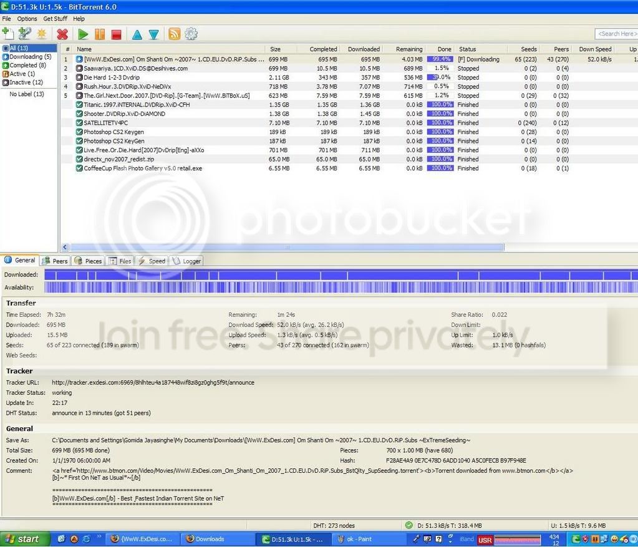Image resolution: width=638 pixels, height=547 pixels.
Task: Switch to the ok - Paint taskbar window
Action: pos(368,540)
